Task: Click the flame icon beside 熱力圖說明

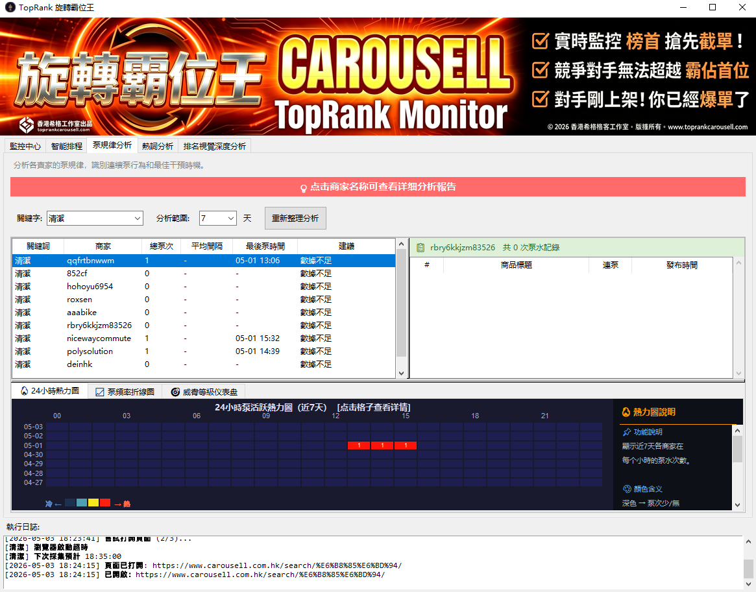Action: coord(626,412)
